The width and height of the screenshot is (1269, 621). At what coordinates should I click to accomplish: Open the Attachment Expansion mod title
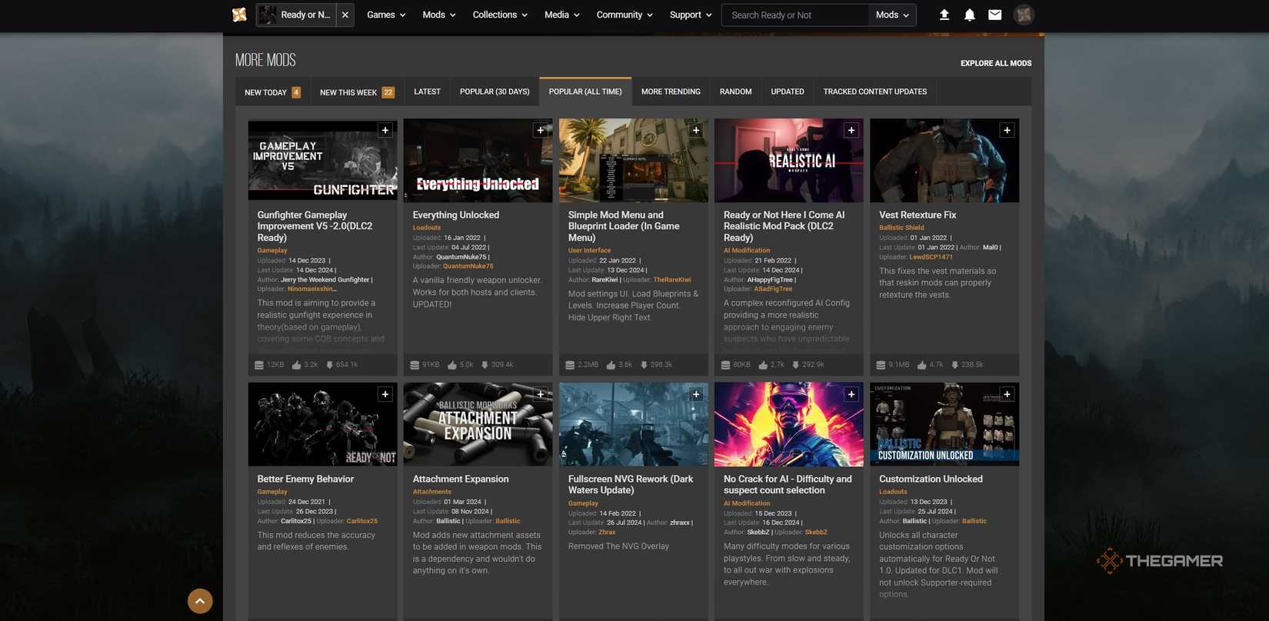[x=461, y=479]
